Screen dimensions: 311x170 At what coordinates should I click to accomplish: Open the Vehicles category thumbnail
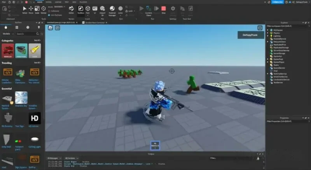point(8,51)
